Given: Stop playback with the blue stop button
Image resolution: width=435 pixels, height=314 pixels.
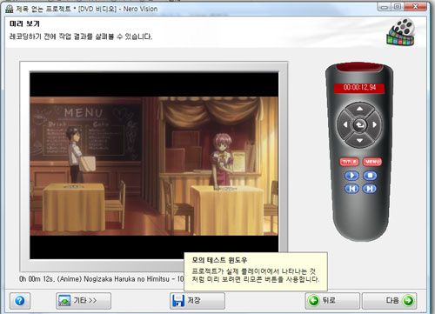Looking at the screenshot, I should click(x=370, y=176).
